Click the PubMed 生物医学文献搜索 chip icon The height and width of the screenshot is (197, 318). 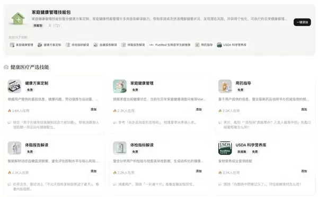(151, 45)
